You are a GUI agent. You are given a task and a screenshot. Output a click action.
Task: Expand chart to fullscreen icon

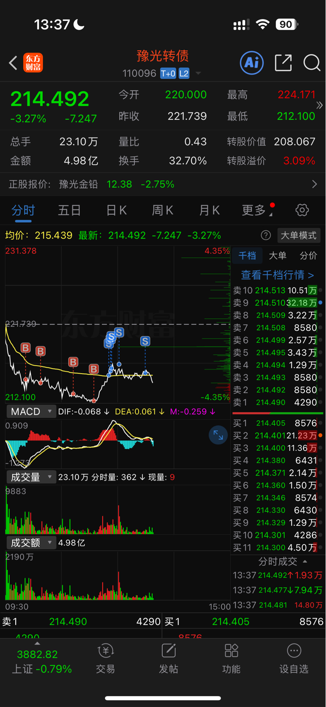[218, 435]
